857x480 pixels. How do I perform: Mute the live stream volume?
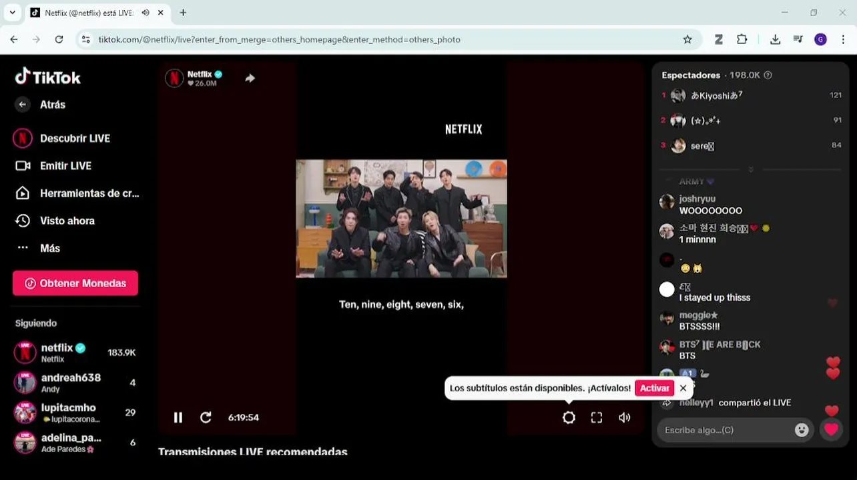pyautogui.click(x=625, y=417)
